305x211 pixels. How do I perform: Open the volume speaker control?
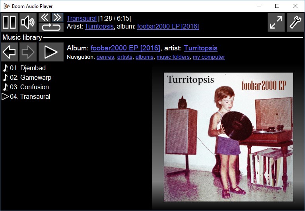[28, 22]
